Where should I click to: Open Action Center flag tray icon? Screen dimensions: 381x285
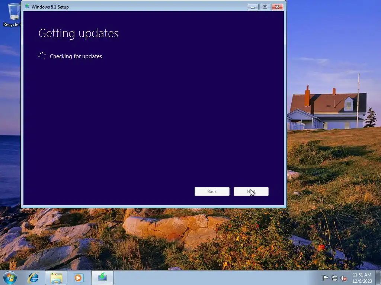[x=325, y=278]
